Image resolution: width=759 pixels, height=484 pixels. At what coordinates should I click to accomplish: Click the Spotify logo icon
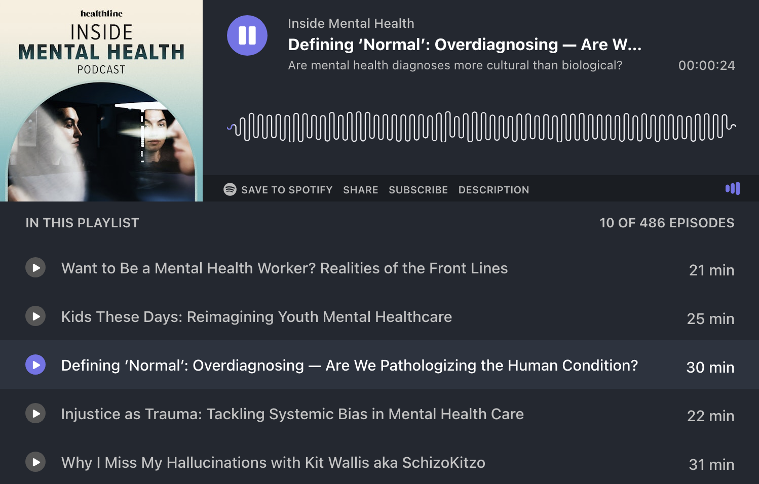click(x=230, y=189)
